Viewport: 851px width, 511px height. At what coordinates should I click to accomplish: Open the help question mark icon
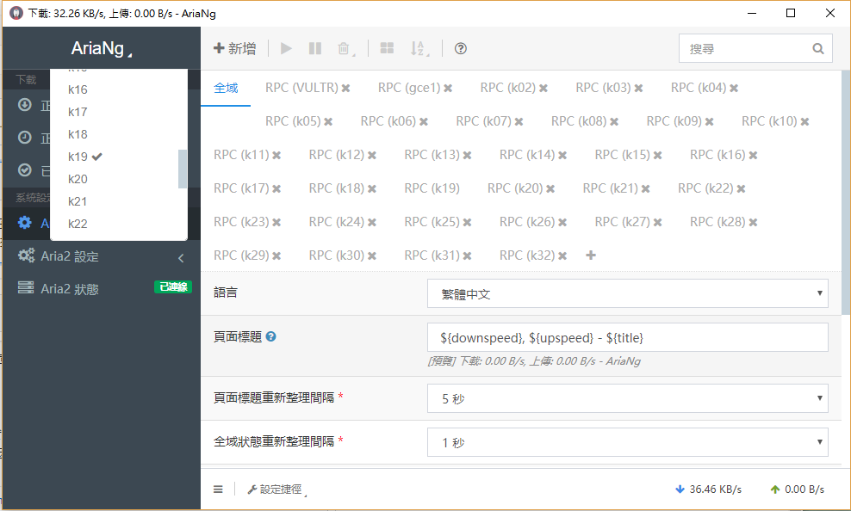coord(460,48)
